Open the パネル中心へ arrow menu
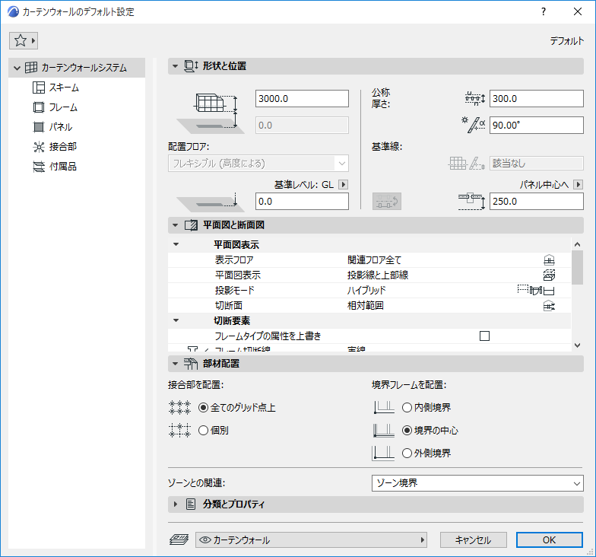 pyautogui.click(x=578, y=185)
